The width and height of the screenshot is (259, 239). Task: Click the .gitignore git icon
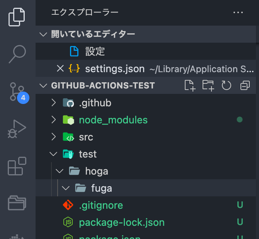68,205
